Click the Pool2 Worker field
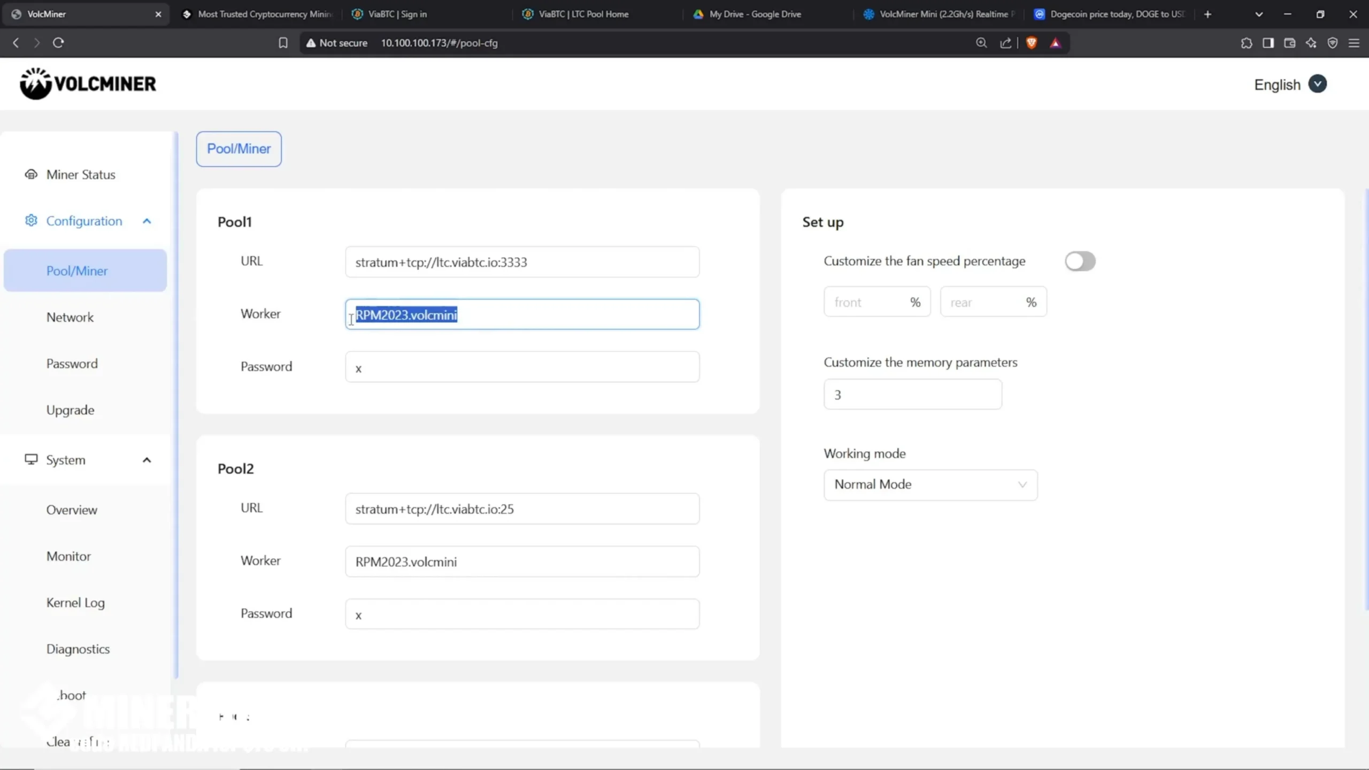Image resolution: width=1369 pixels, height=770 pixels. pos(522,561)
